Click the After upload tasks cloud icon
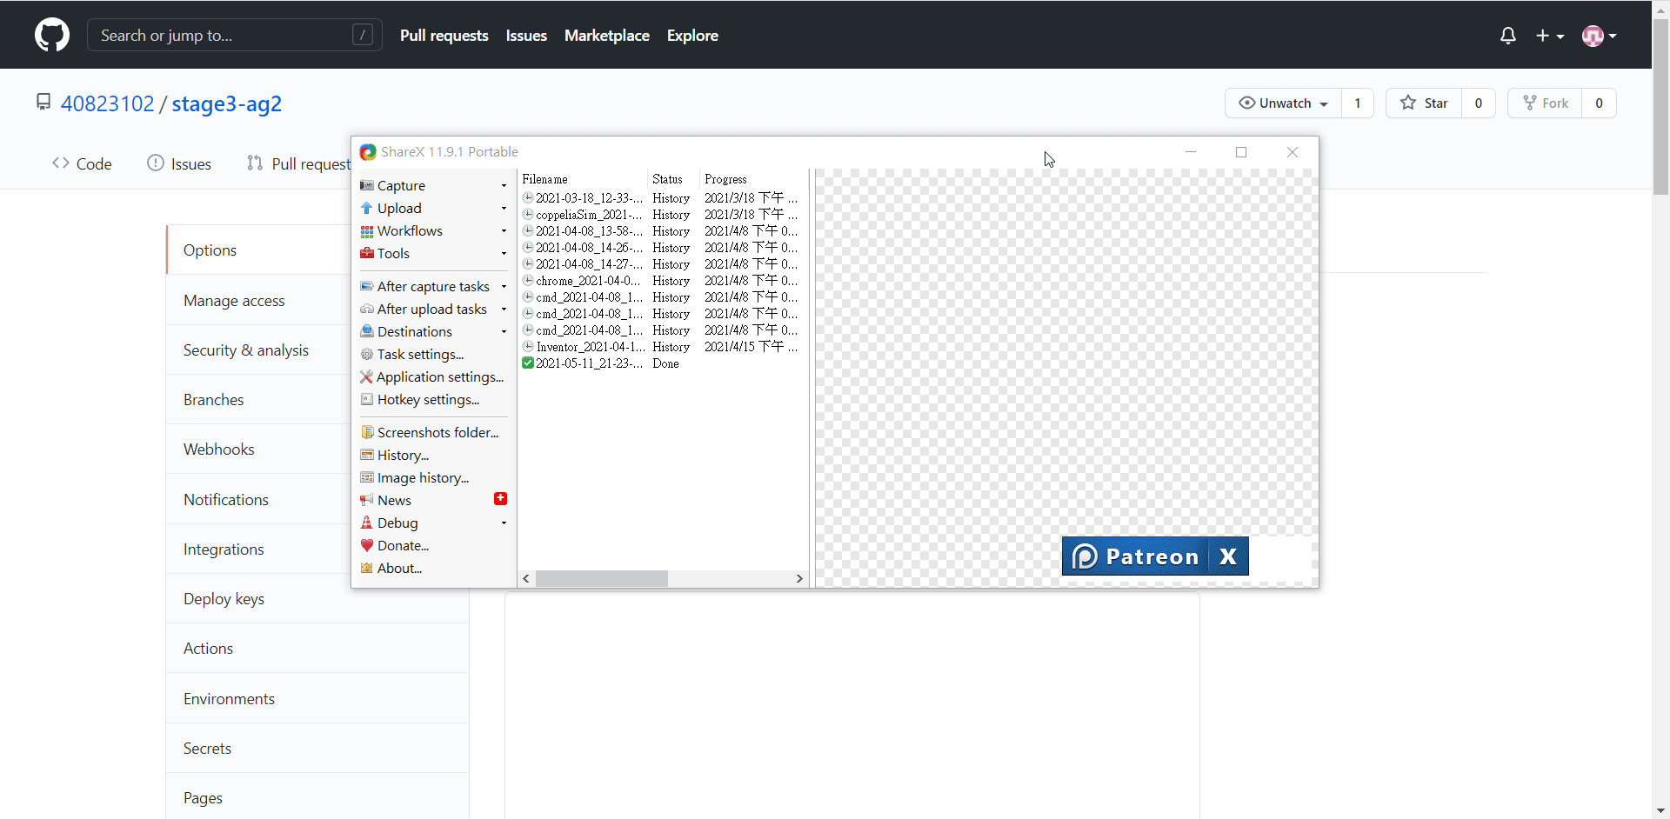 tap(367, 309)
